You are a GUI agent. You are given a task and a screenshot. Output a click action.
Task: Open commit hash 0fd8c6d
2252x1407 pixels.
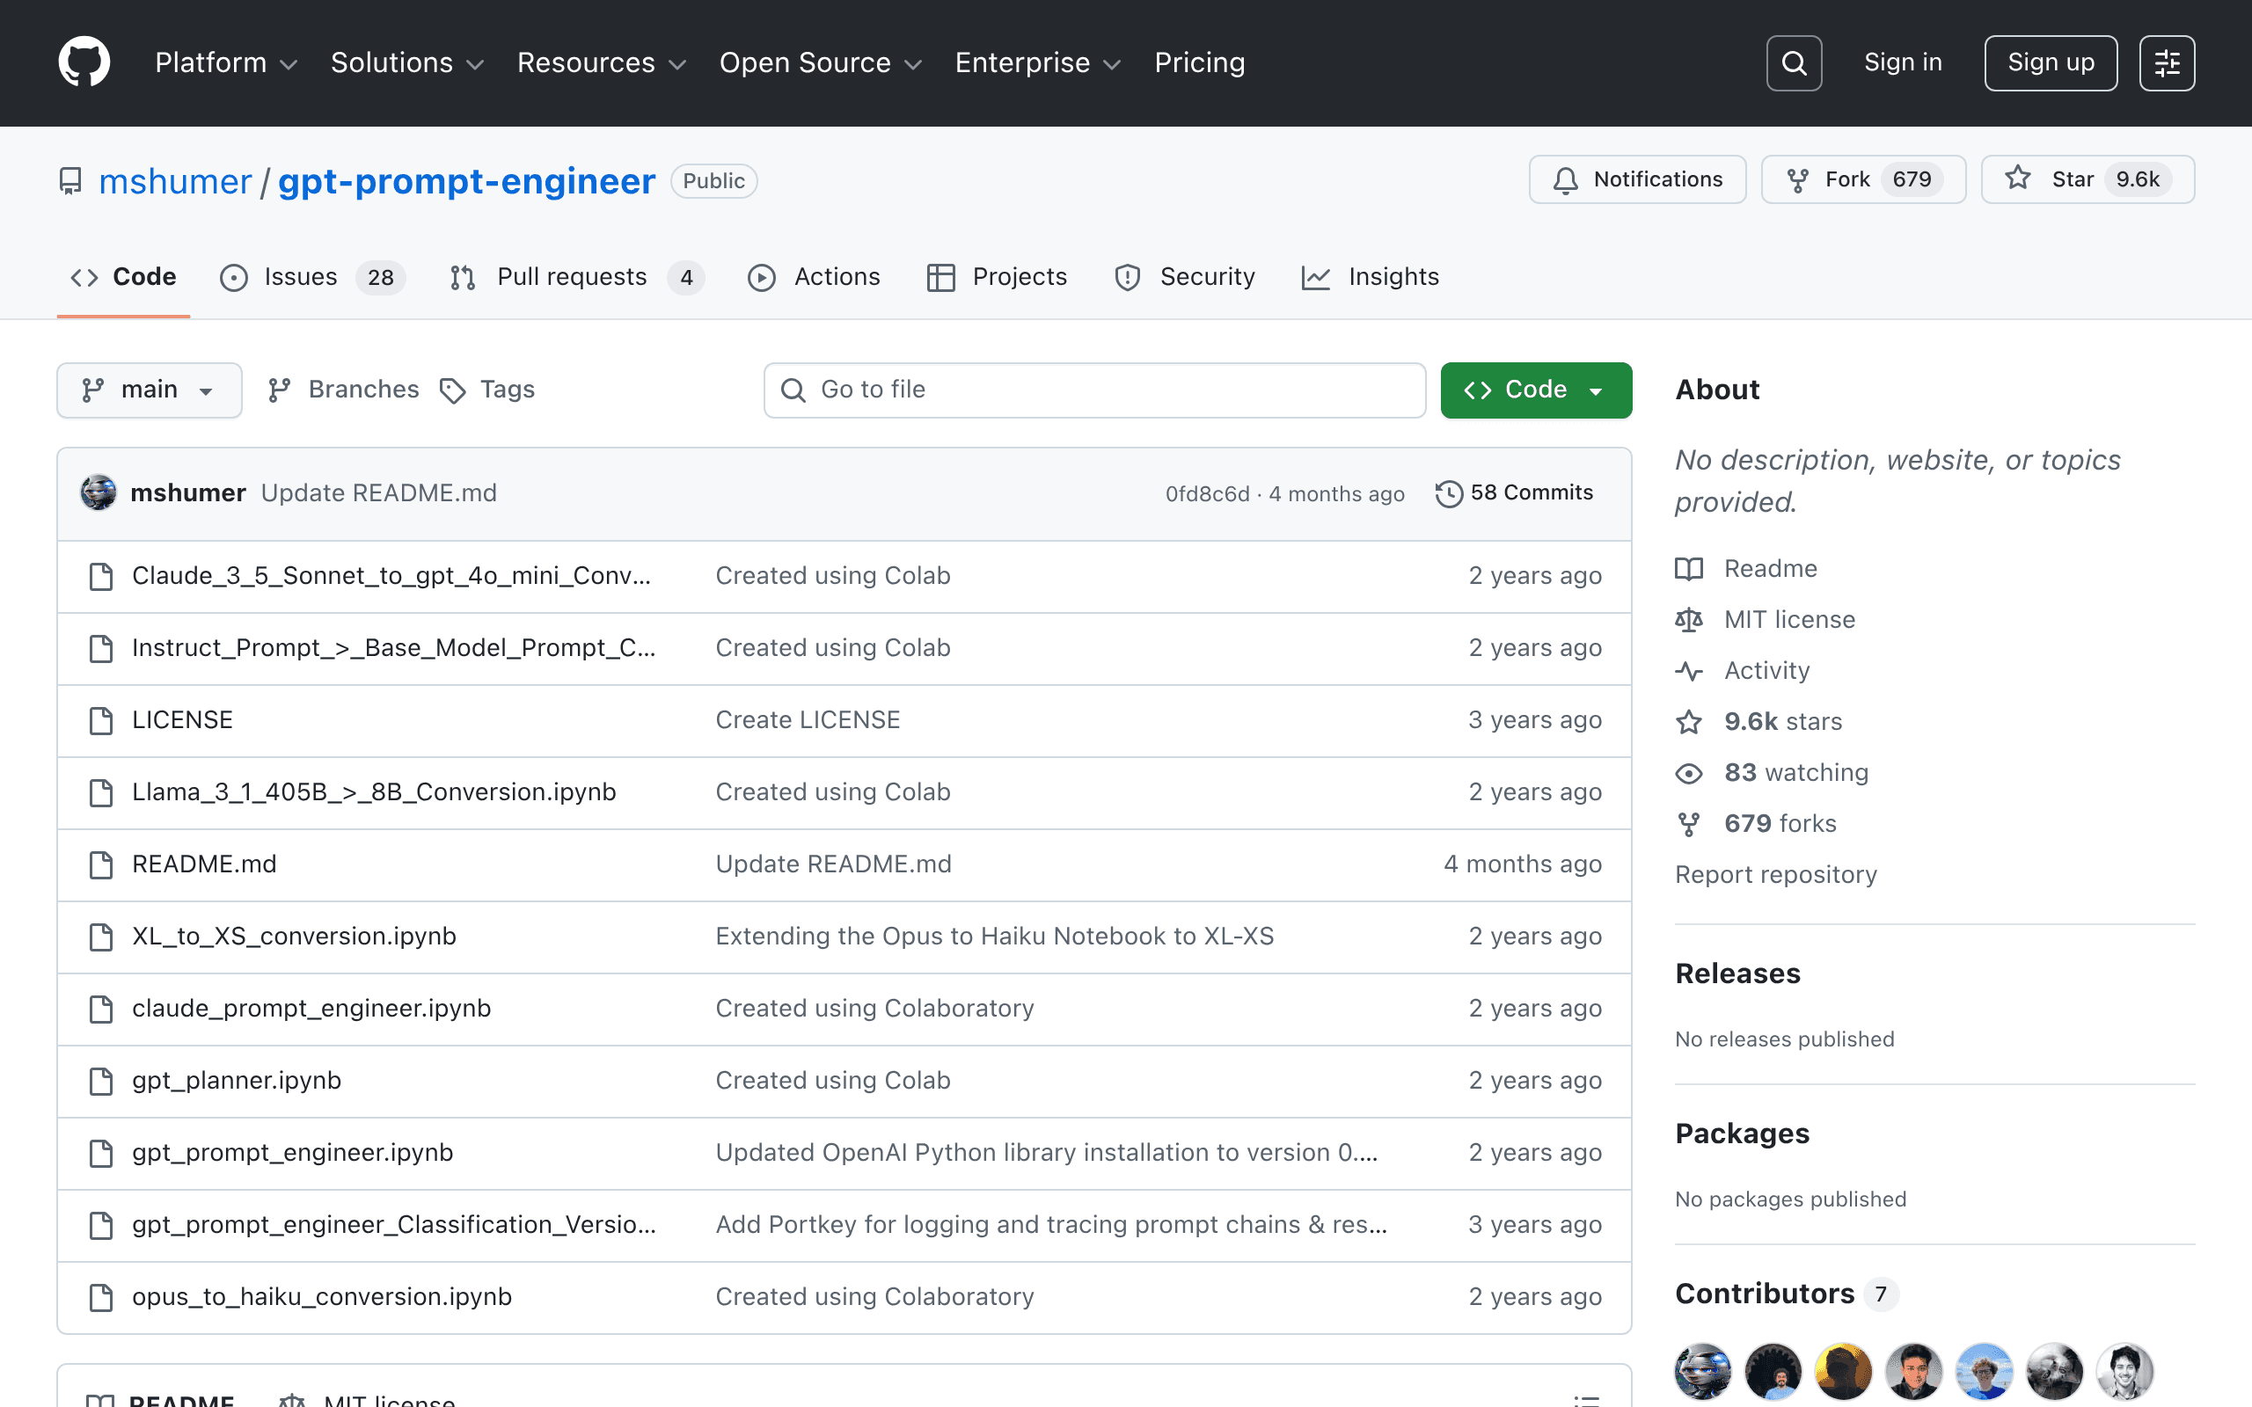(x=1207, y=494)
